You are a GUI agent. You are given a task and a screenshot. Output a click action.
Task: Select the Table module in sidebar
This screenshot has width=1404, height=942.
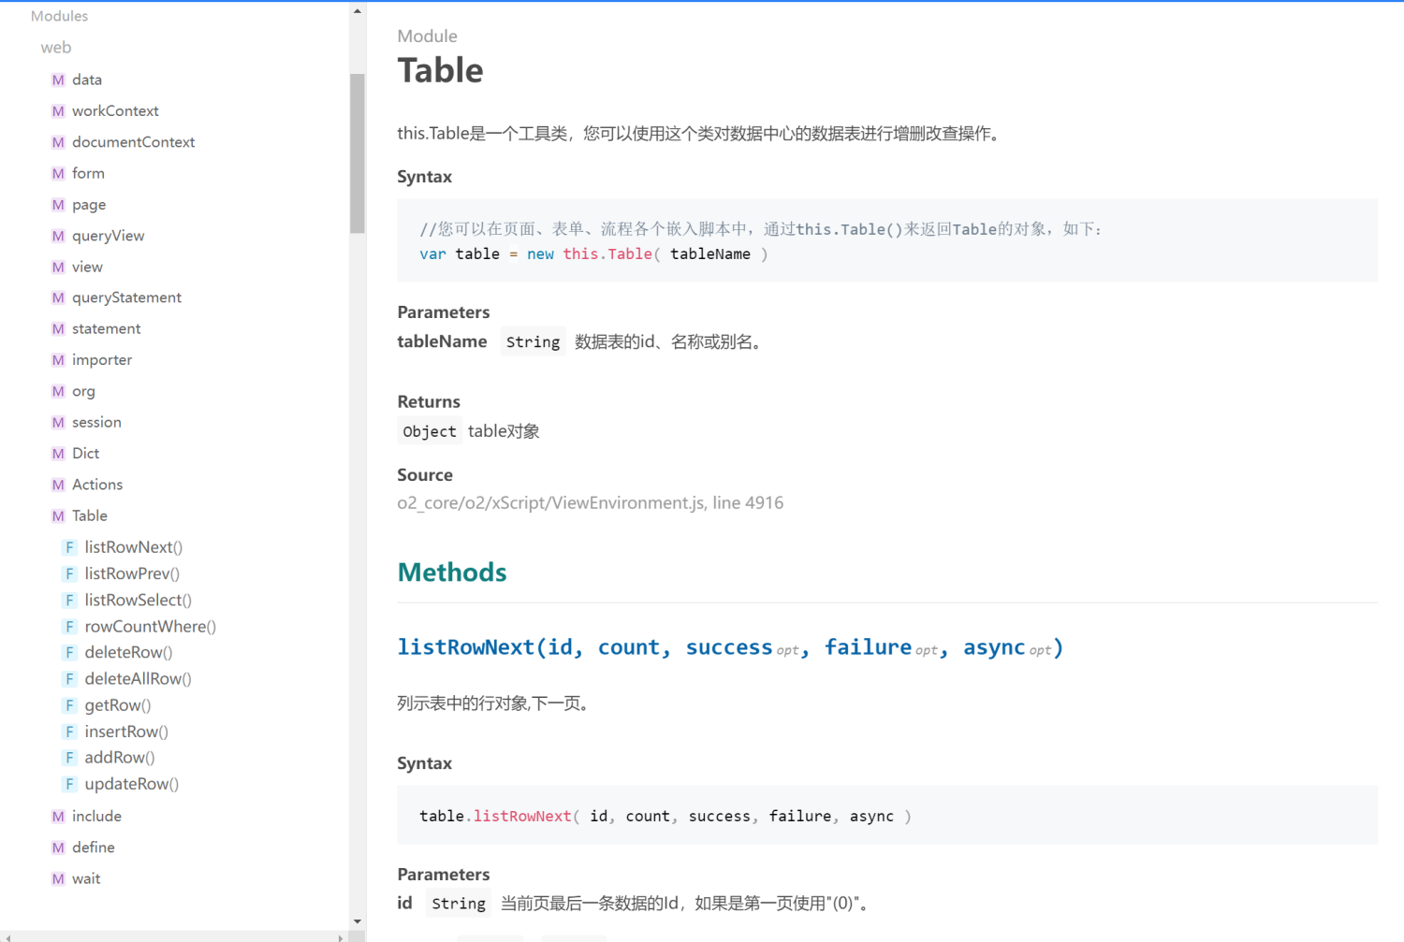pyautogui.click(x=90, y=516)
